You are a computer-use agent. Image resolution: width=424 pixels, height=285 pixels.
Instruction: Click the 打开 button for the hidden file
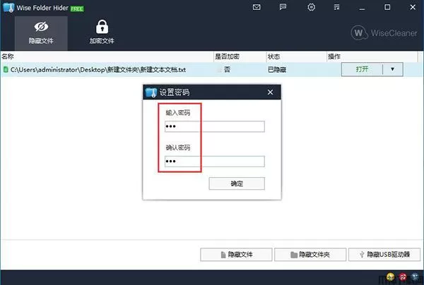(362, 69)
